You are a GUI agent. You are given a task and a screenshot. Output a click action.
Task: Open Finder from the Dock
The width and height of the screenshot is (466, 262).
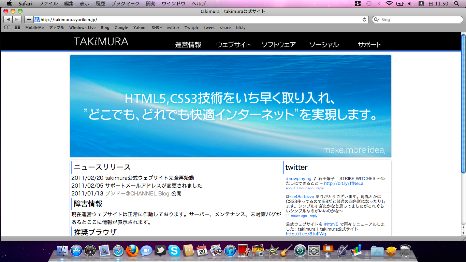63,251
